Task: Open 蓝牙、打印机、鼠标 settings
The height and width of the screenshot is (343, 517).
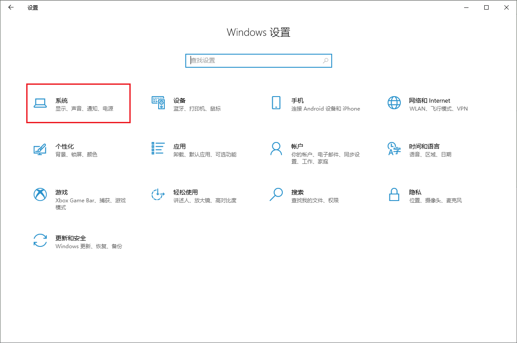Action: [198, 108]
